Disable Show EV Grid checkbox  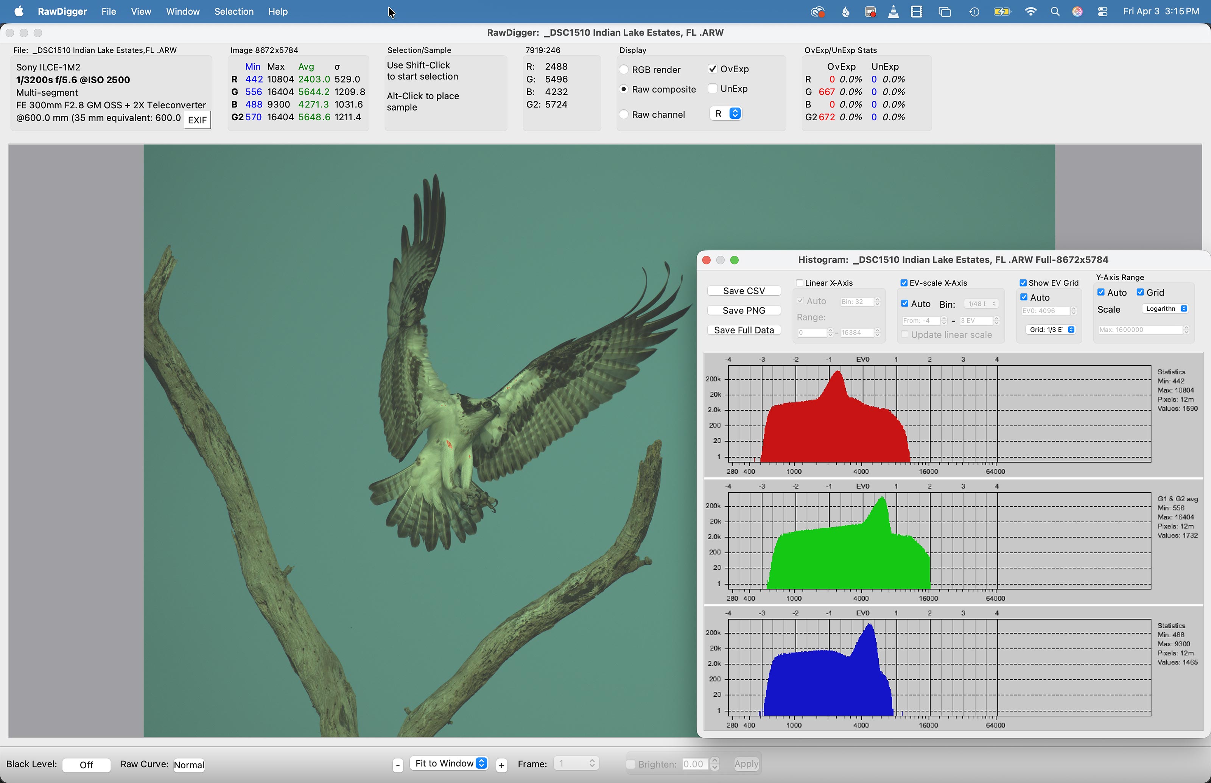click(1023, 283)
